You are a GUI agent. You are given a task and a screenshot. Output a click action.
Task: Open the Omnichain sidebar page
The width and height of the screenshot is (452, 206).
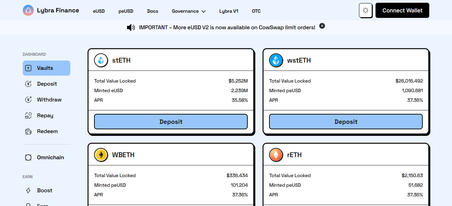coord(47,158)
